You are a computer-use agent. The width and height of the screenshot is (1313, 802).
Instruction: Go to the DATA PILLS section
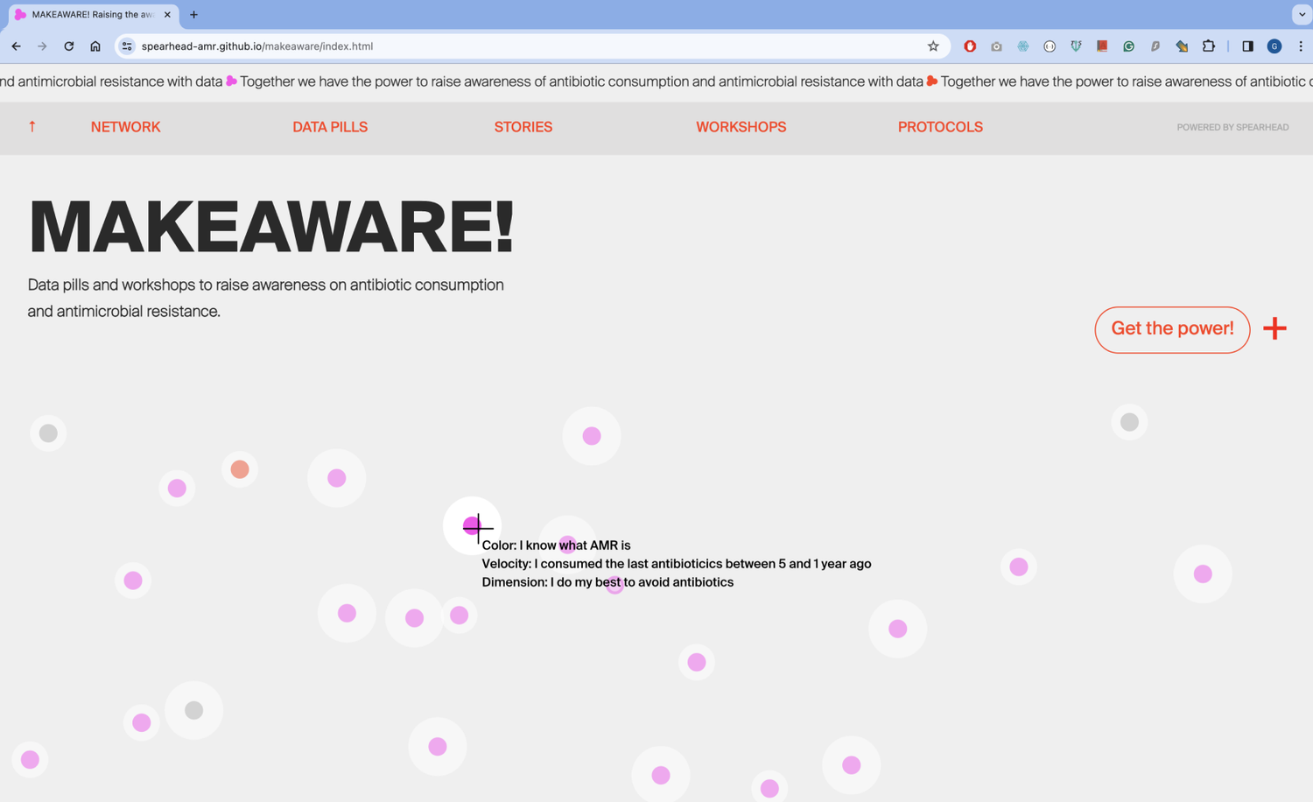click(330, 127)
